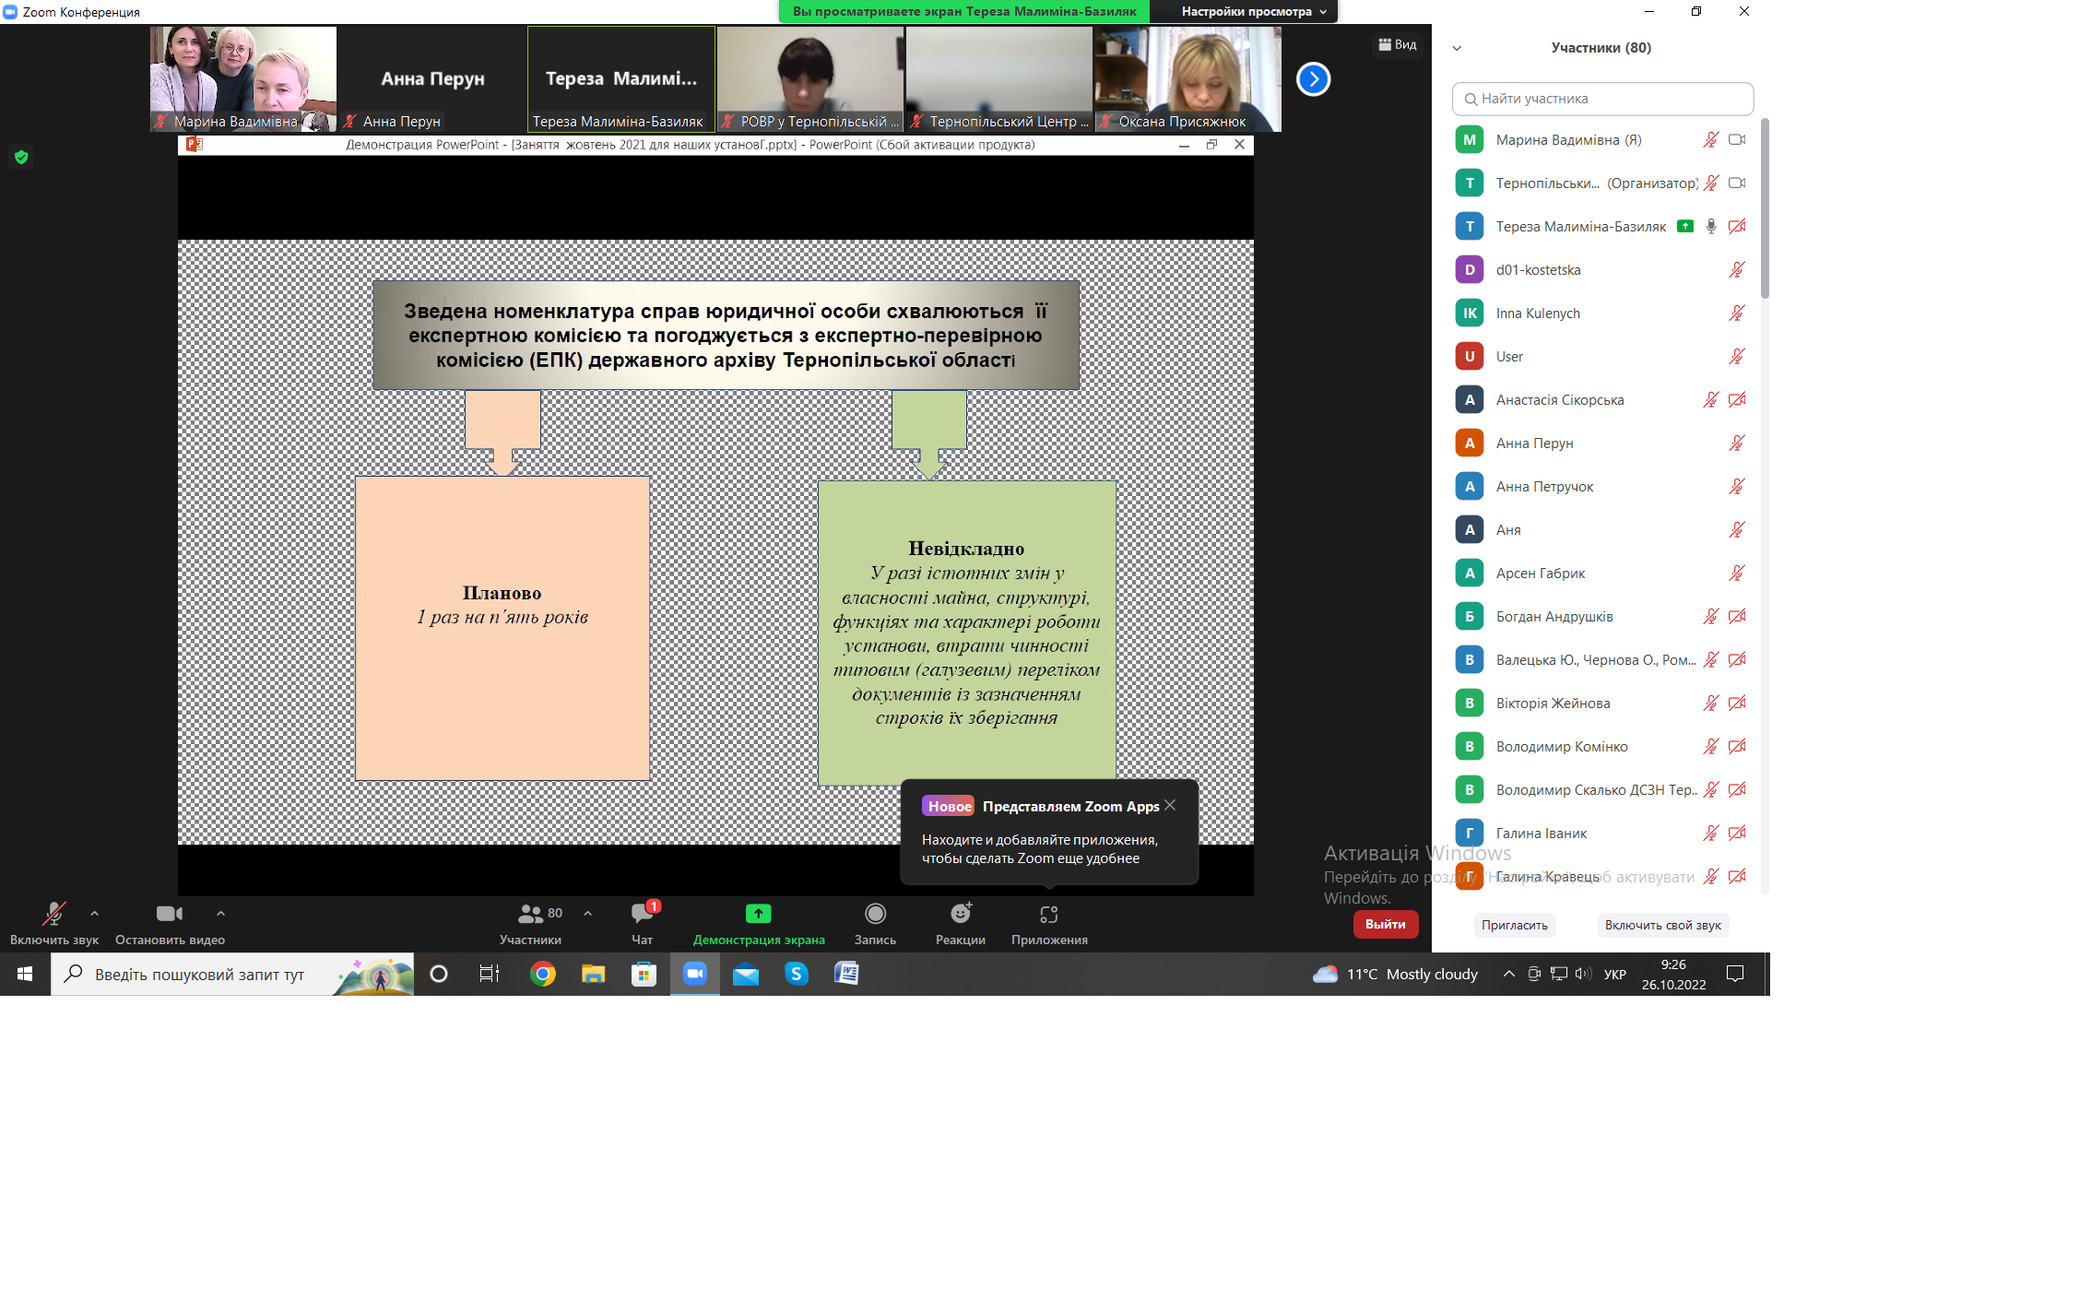
Task: Click the Record (Запись) icon
Action: [875, 914]
